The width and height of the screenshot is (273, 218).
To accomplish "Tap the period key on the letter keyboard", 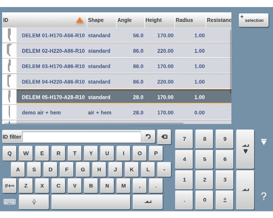I will [156, 186].
